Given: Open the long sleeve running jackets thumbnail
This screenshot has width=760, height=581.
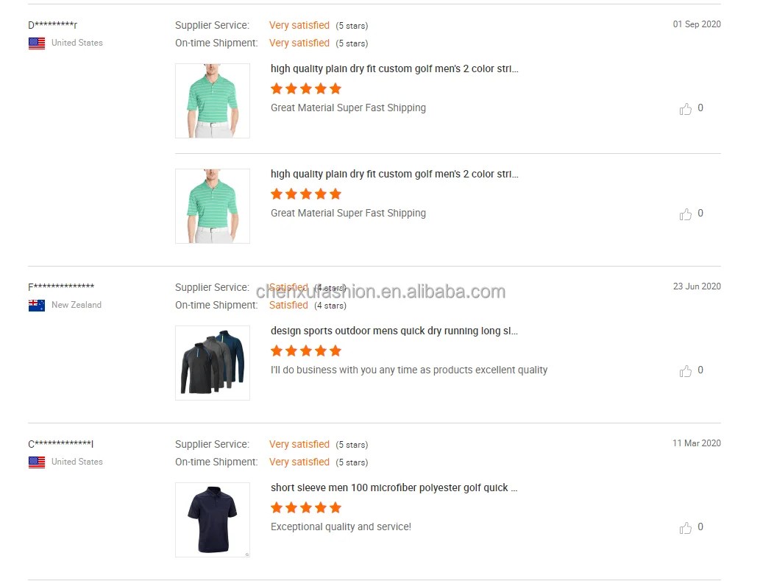Looking at the screenshot, I should (213, 363).
